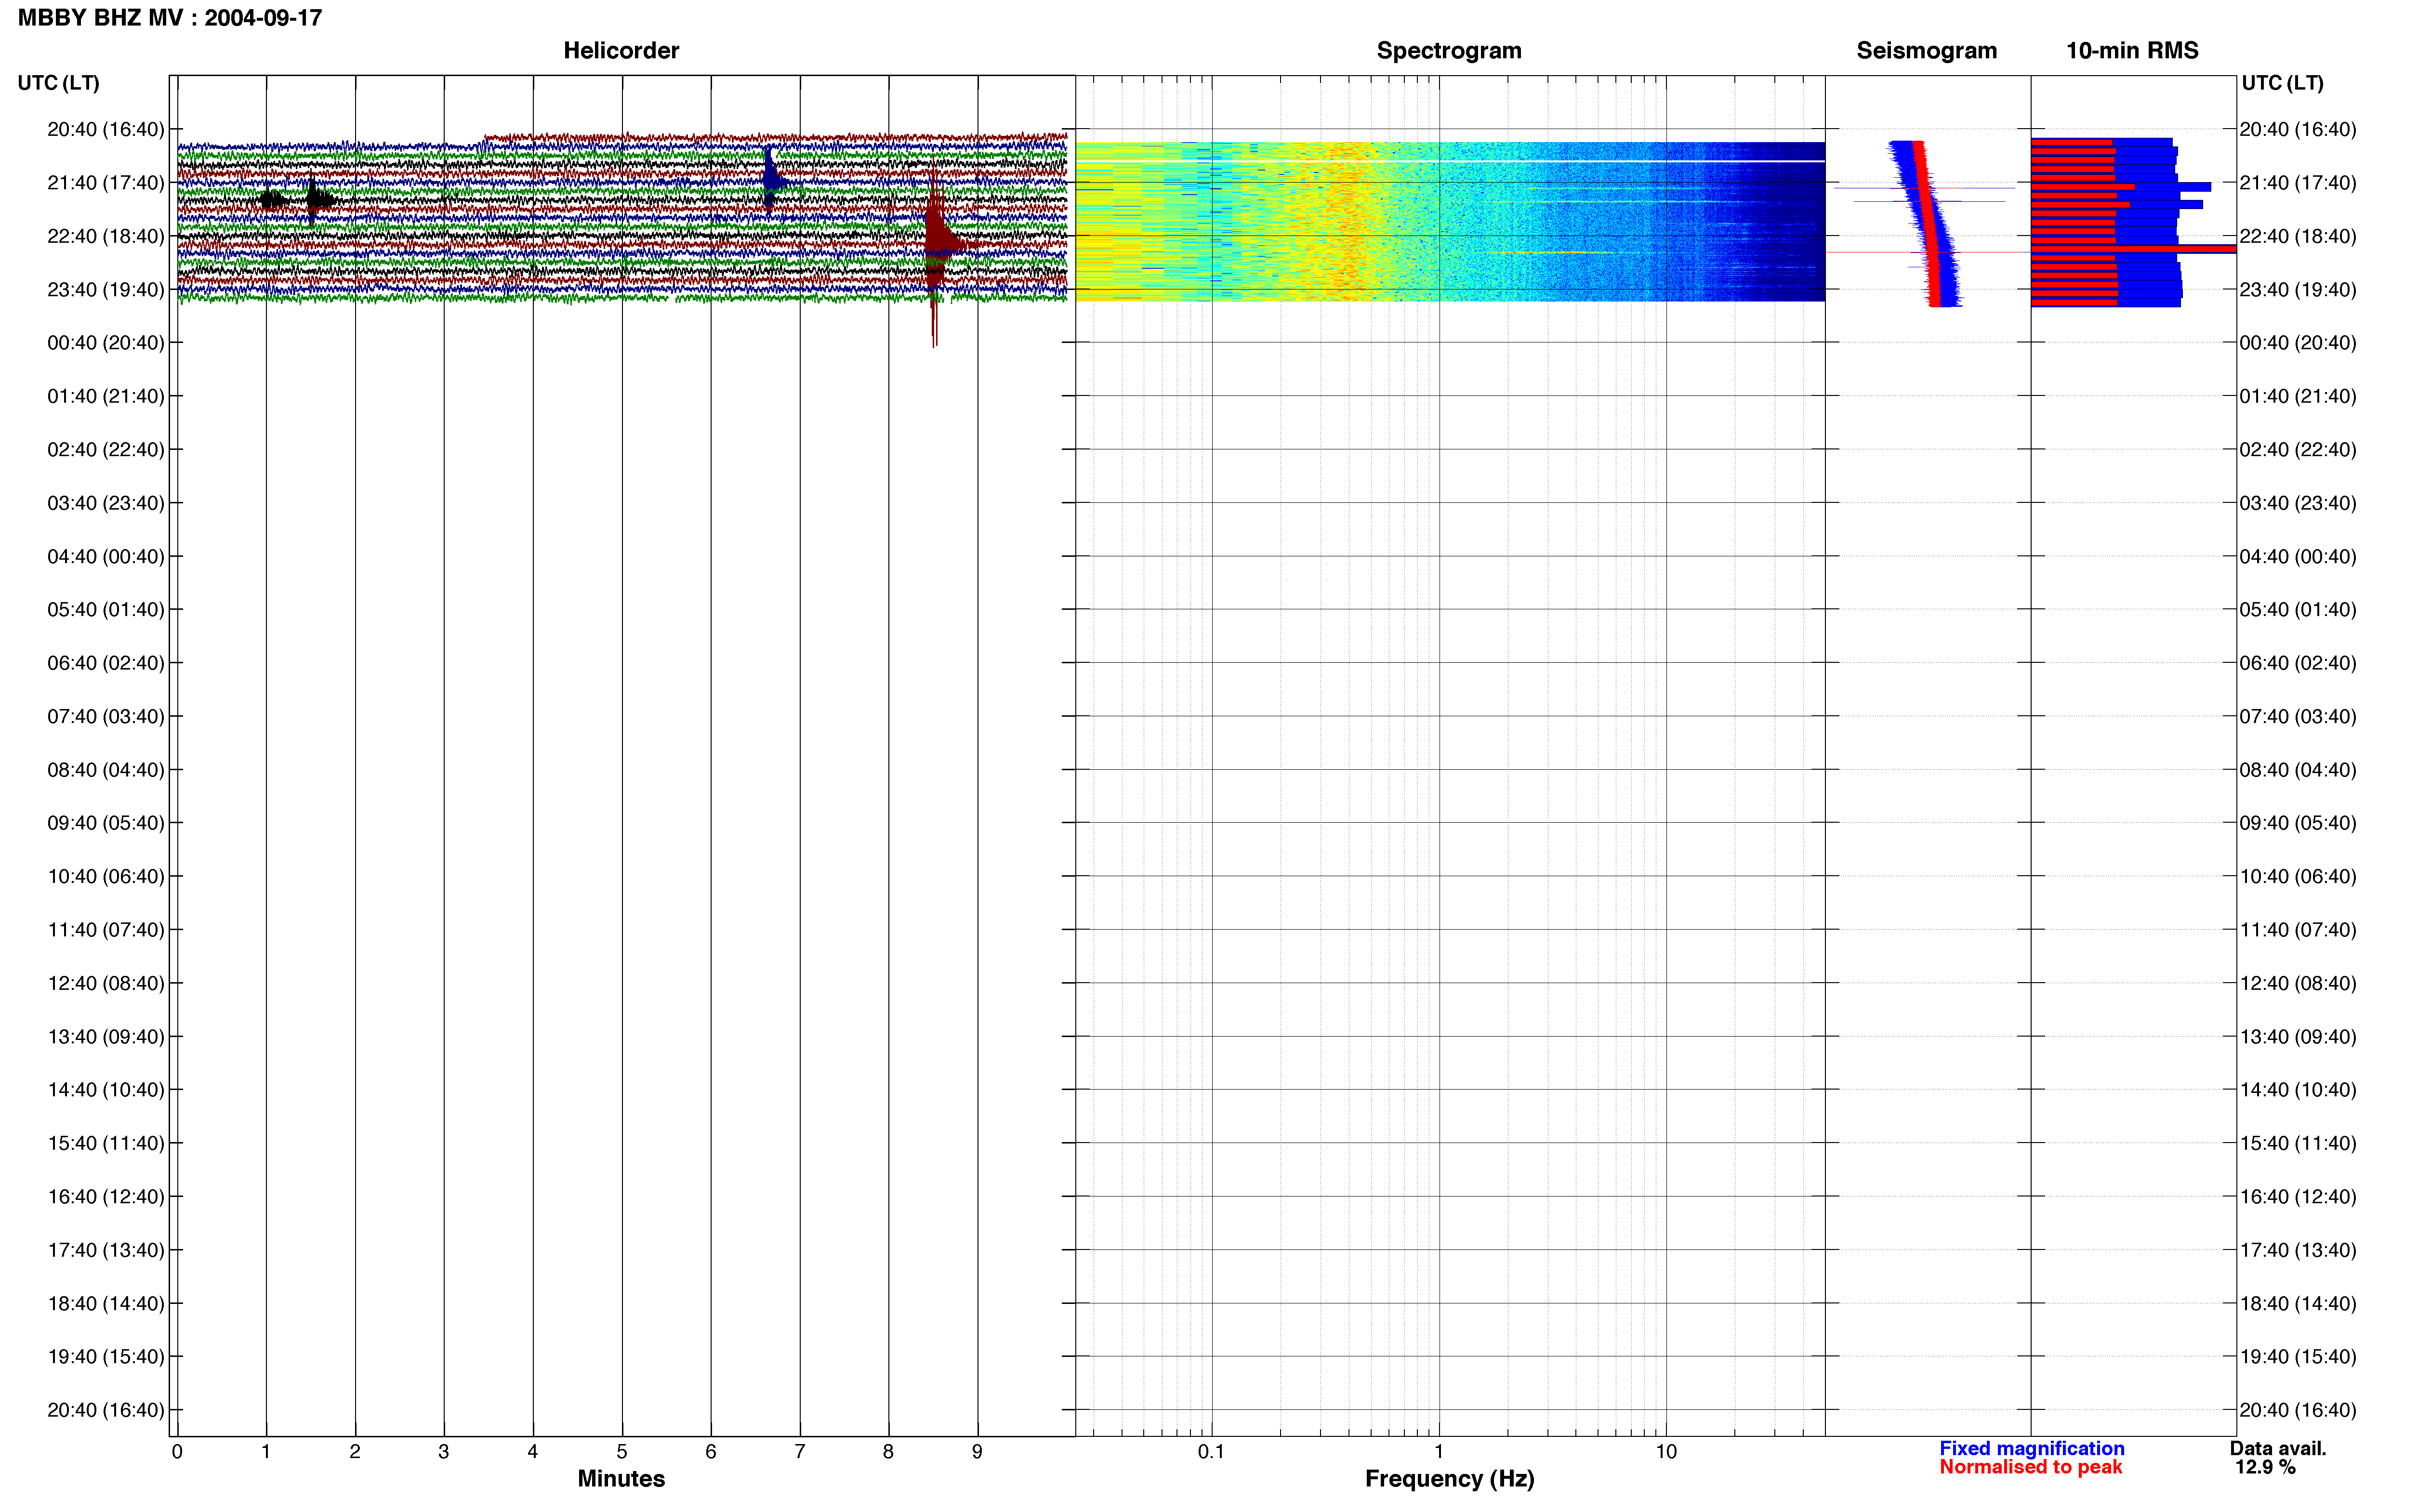Click the Frequency (Hz) axis label

pyautogui.click(x=1449, y=1479)
